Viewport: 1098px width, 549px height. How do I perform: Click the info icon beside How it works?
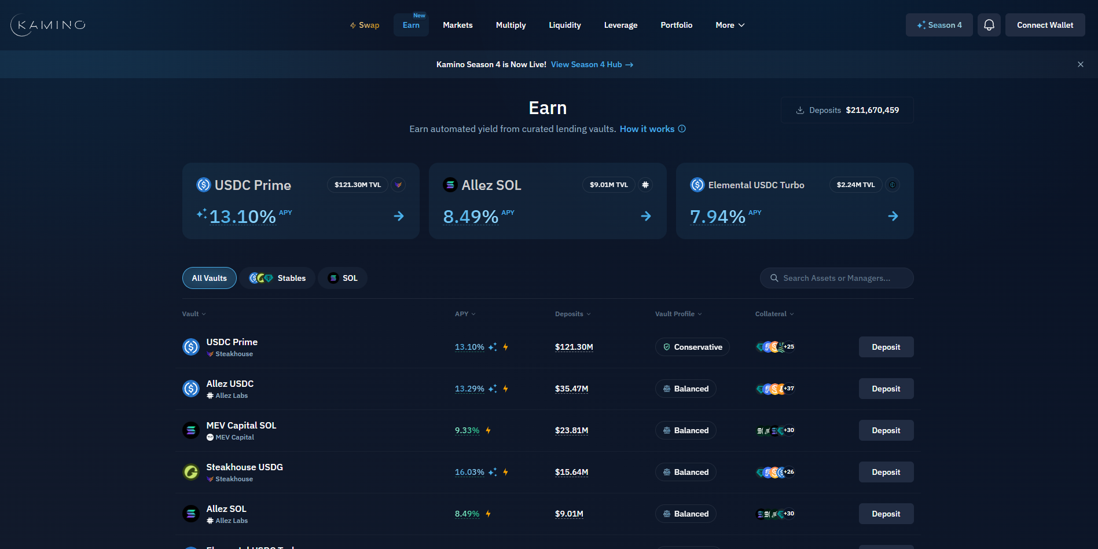tap(682, 129)
